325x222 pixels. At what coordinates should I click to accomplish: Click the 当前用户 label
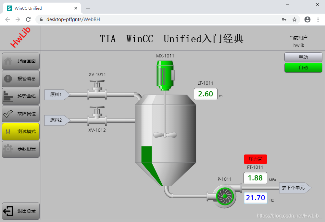pyautogui.click(x=298, y=38)
